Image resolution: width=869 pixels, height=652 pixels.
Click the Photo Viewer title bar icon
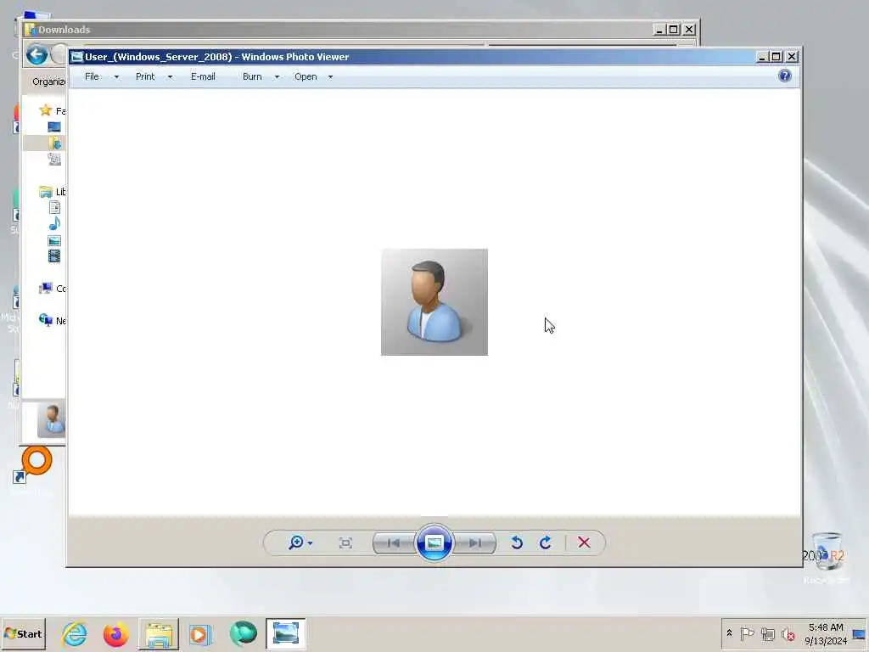point(77,57)
